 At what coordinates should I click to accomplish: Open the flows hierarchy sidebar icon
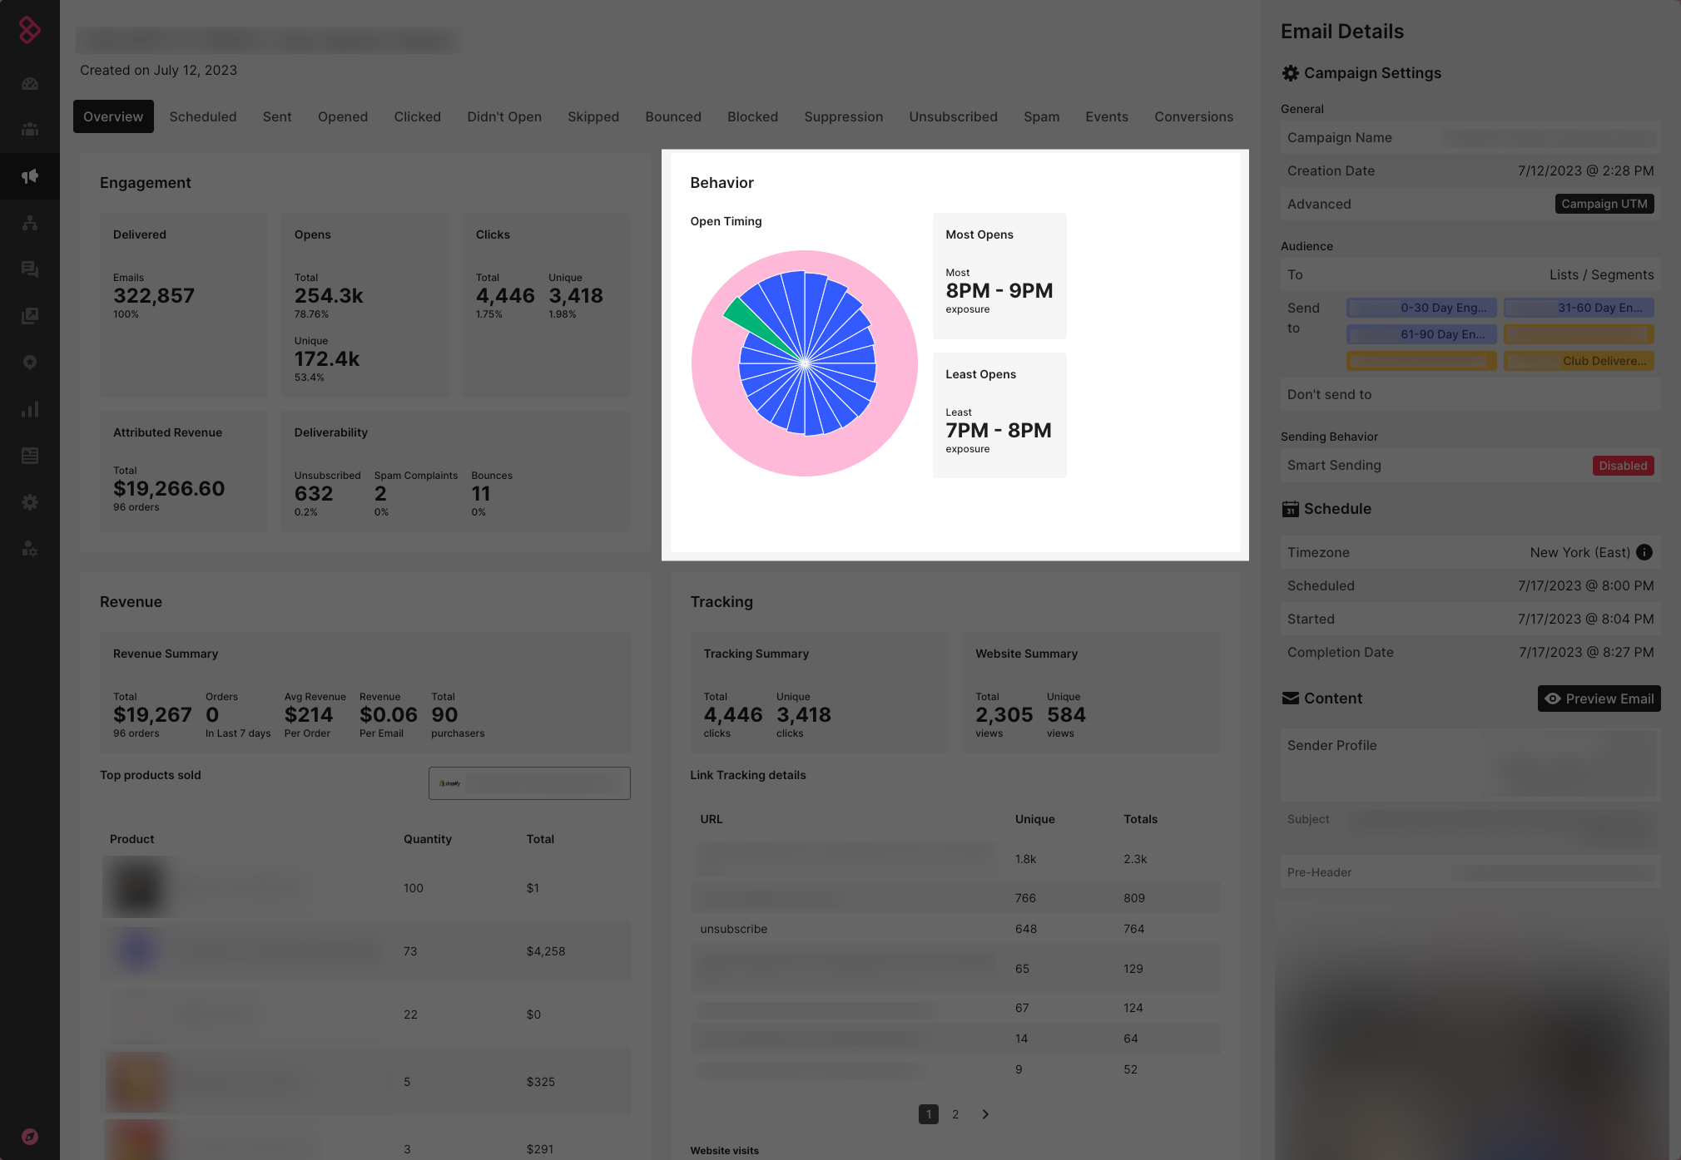30,223
